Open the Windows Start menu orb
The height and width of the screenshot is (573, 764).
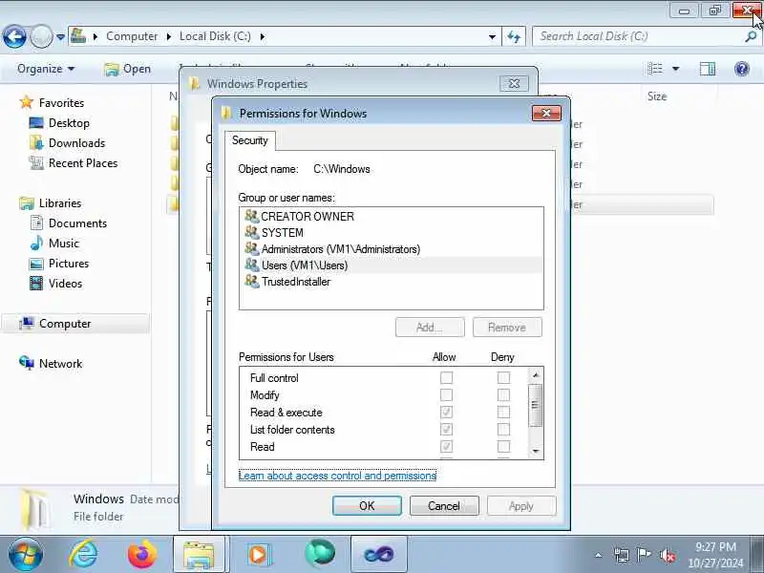pos(26,554)
